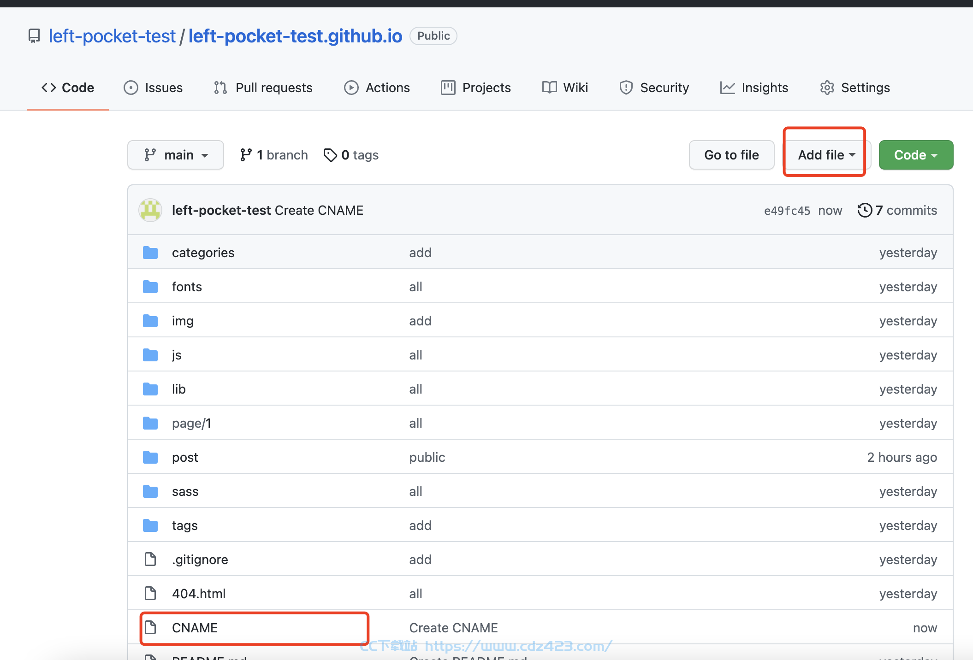Open the Create CNAME commit message in header
Viewport: 973px width, 660px height.
click(x=319, y=210)
